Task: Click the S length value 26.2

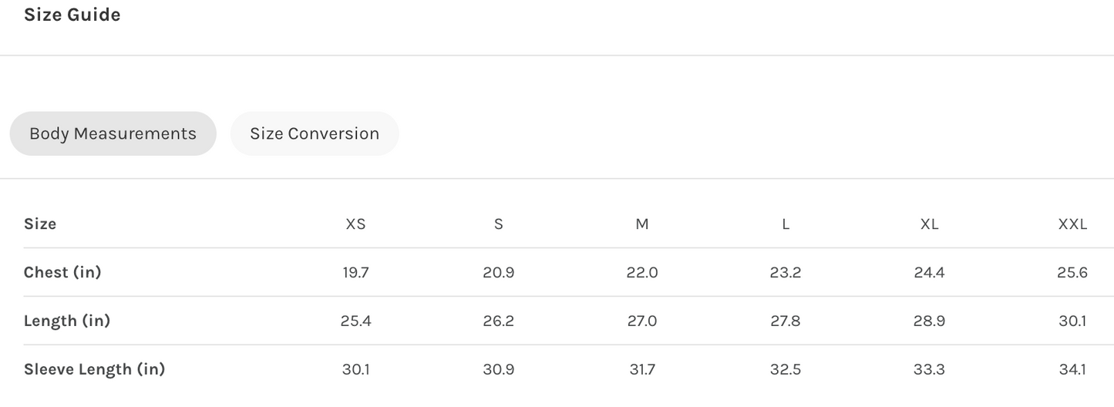Action: point(499,321)
